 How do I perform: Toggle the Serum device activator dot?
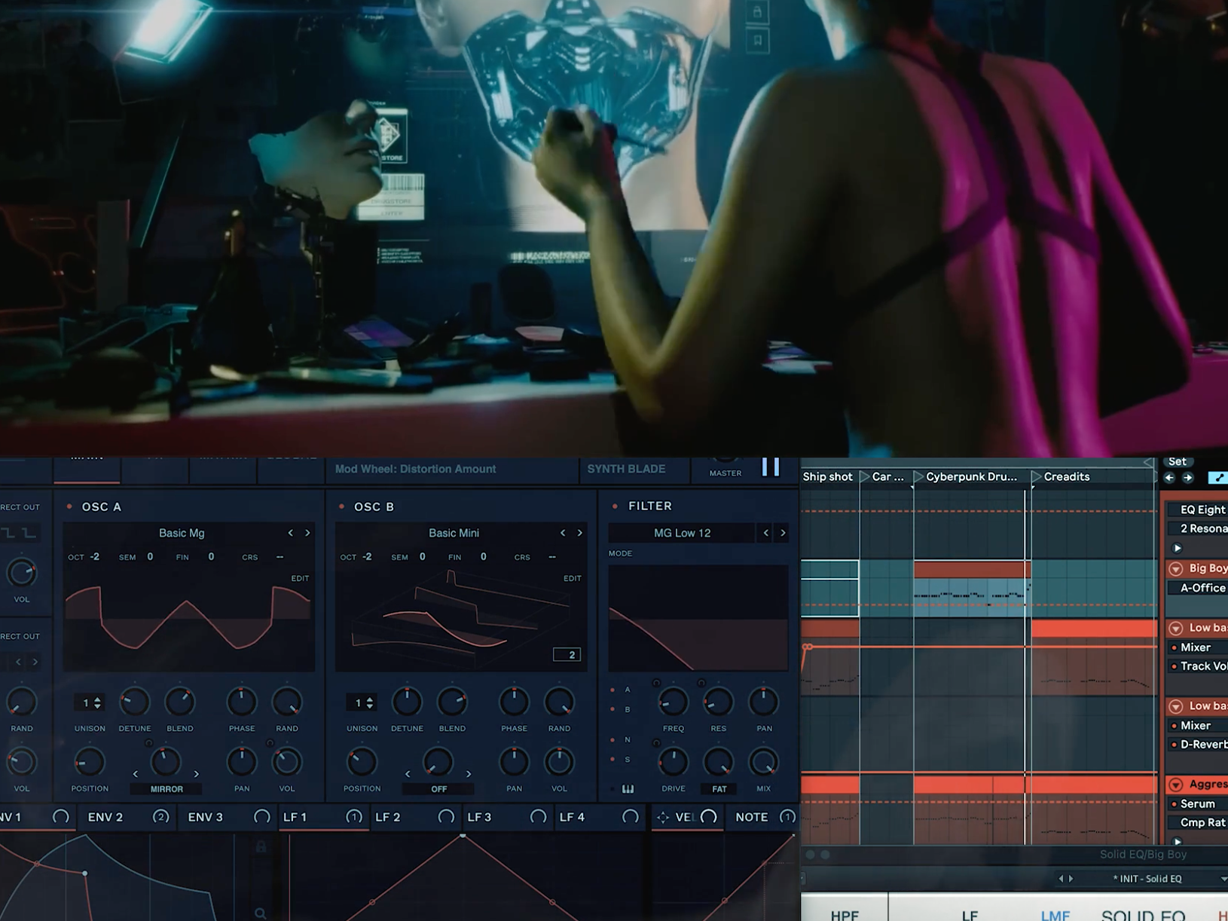(x=1174, y=804)
